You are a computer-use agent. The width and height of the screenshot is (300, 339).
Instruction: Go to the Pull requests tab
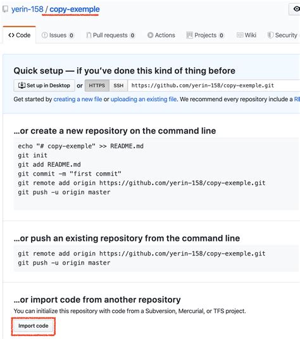111,35
